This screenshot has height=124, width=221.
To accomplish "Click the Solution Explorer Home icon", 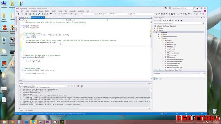I will tap(160, 20).
